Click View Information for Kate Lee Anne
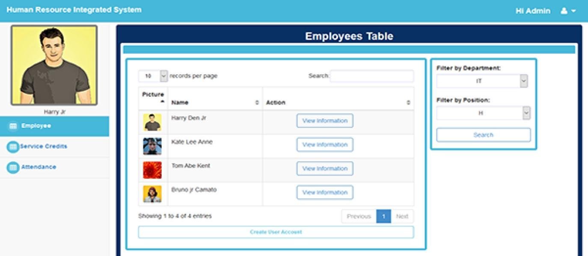The image size is (588, 256). (324, 144)
